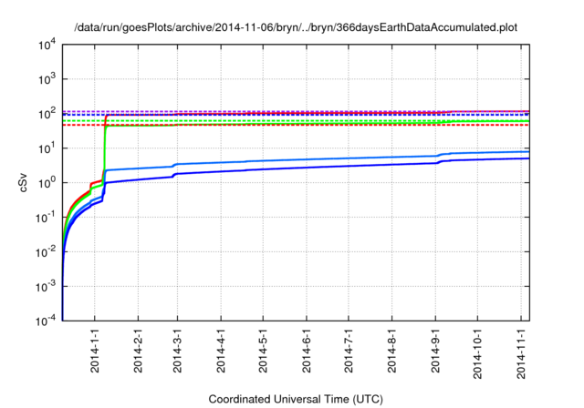Click the 2014-2-1 x-axis tick label
This screenshot has height=408, width=584.
click(138, 351)
